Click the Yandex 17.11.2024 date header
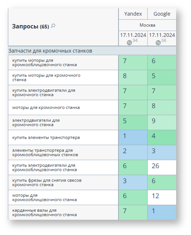Viewport: 191px width, 235px height. (x=133, y=35)
